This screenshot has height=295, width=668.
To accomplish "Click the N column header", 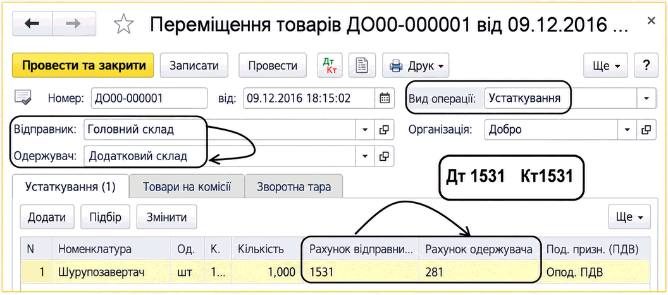I will point(36,249).
